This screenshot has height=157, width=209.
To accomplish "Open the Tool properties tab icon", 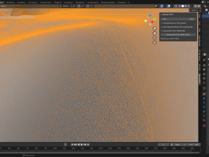I will (x=204, y=60).
